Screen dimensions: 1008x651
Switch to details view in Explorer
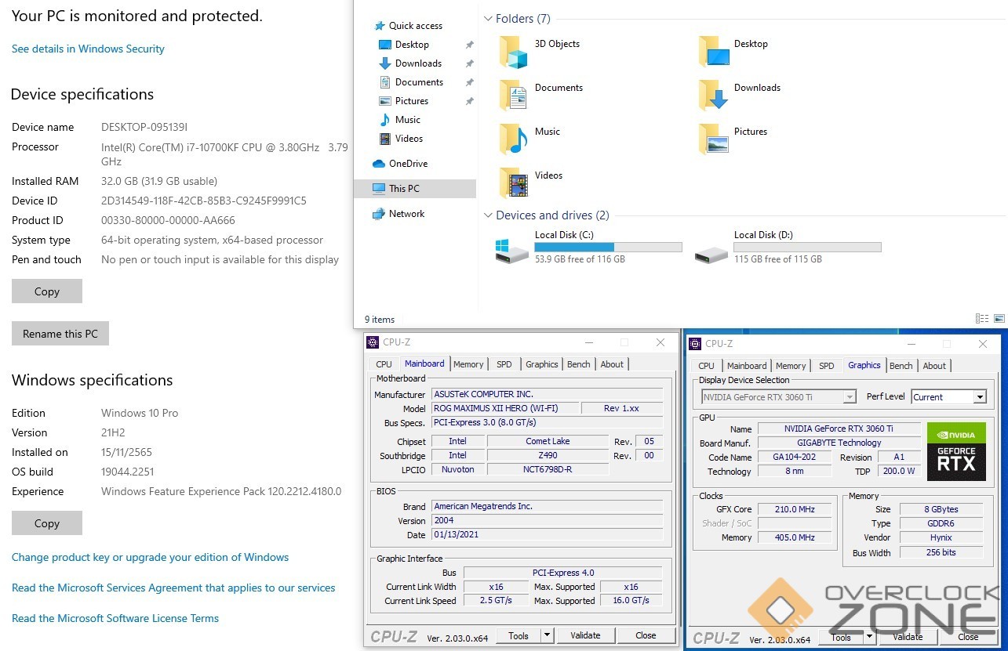coord(981,319)
